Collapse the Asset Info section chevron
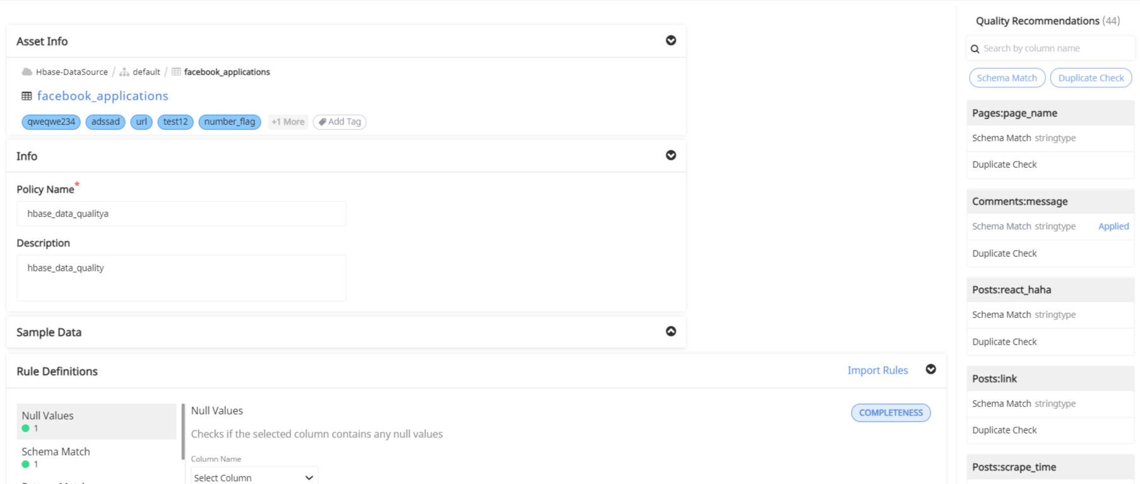This screenshot has height=484, width=1140. (x=671, y=40)
